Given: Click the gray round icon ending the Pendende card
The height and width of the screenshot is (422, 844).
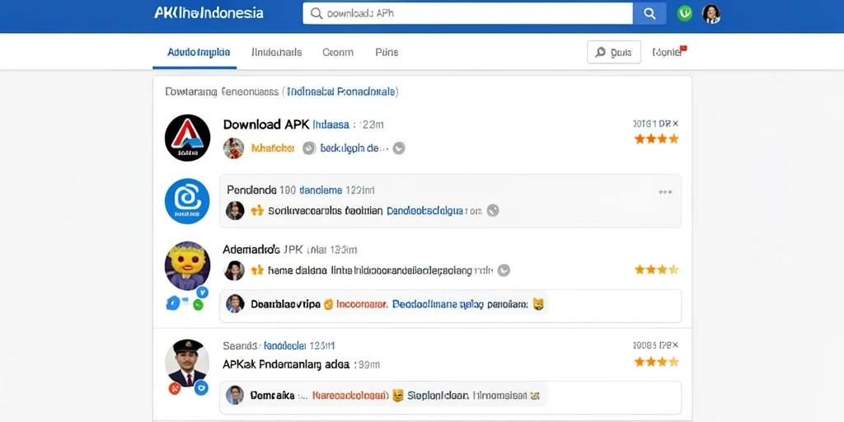Looking at the screenshot, I should click(x=493, y=210).
